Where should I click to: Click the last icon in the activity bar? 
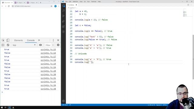(x=63, y=32)
